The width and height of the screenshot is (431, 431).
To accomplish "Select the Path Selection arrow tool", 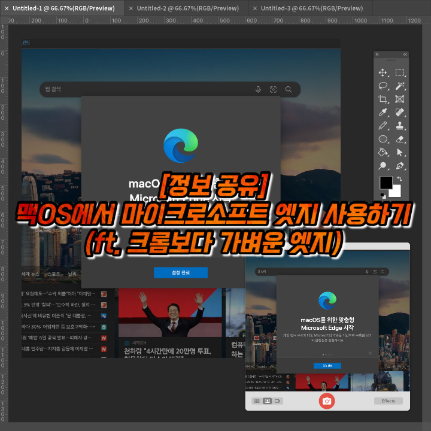I will 400,152.
